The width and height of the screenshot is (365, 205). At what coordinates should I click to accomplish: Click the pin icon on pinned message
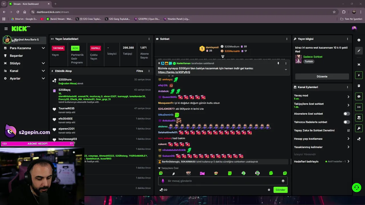coord(278,63)
